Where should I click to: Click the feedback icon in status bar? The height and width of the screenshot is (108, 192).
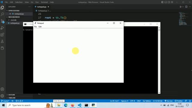click(186, 101)
